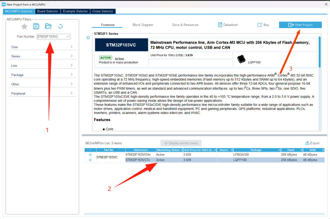Click the Datasheet document icon
This screenshot has height=219, width=330.
coord(220,25)
